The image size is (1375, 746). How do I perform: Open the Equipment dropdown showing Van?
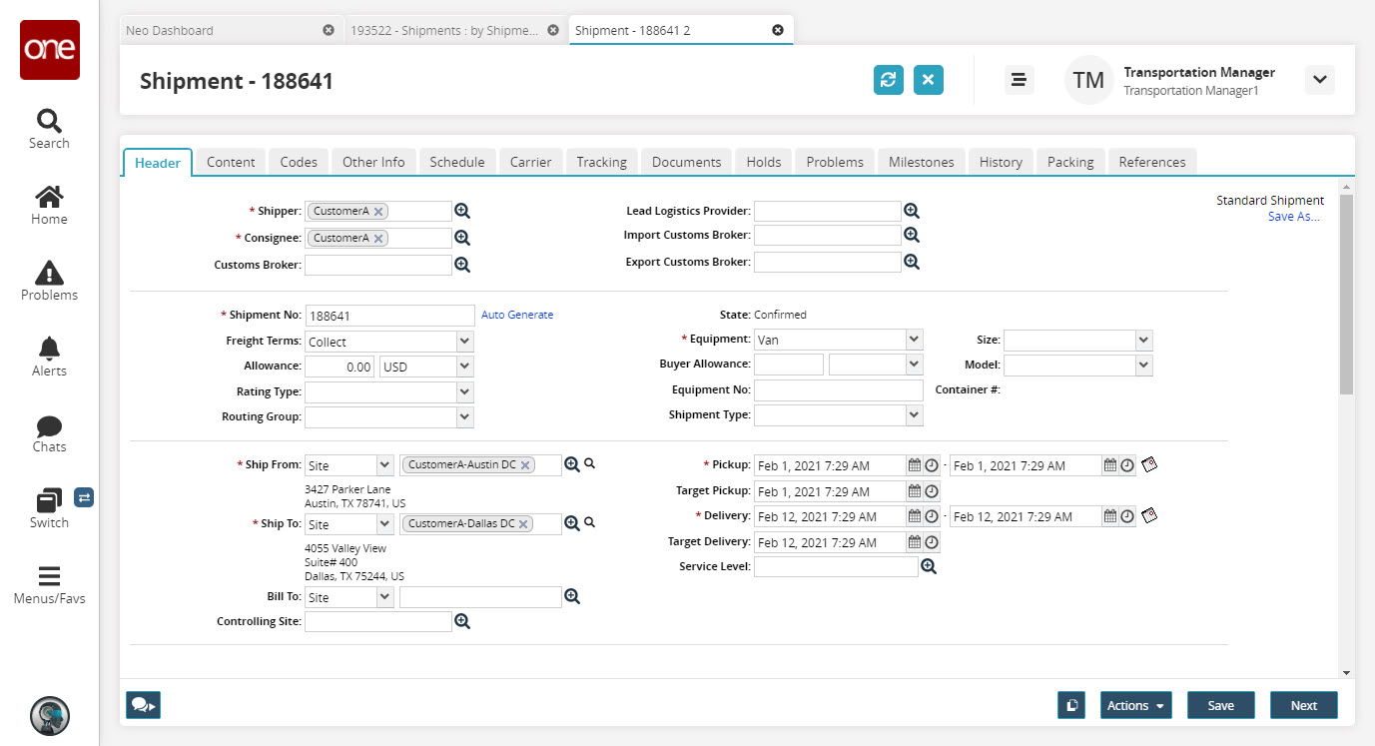coord(913,340)
